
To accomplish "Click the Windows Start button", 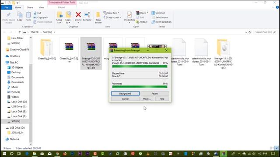I will pos(4,154).
